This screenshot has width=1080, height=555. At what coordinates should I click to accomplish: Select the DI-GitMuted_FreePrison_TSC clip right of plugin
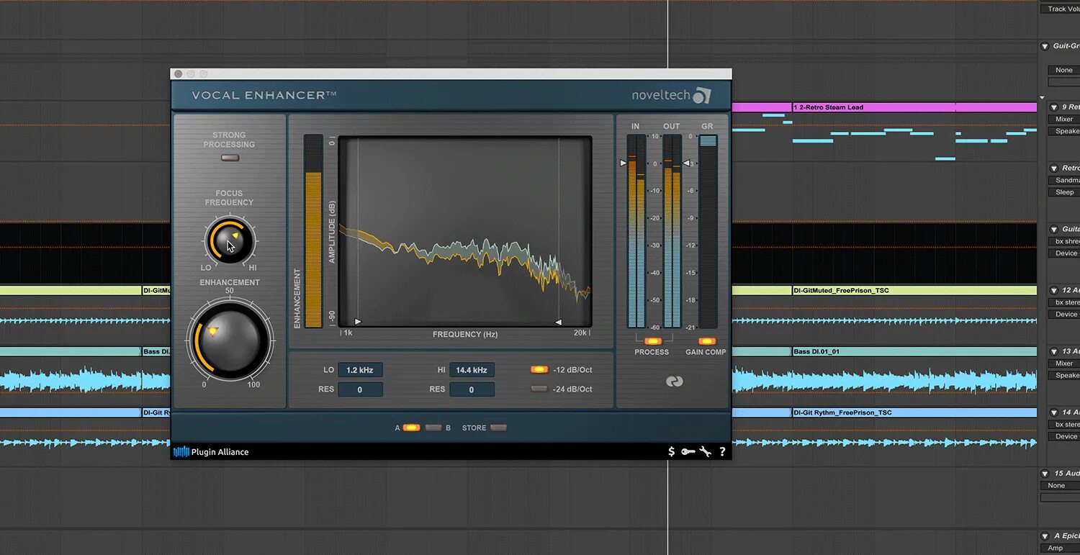(x=914, y=291)
